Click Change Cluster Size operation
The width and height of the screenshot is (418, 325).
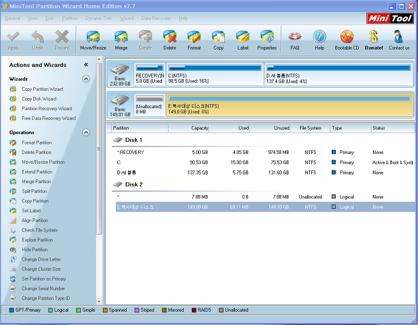tap(41, 269)
